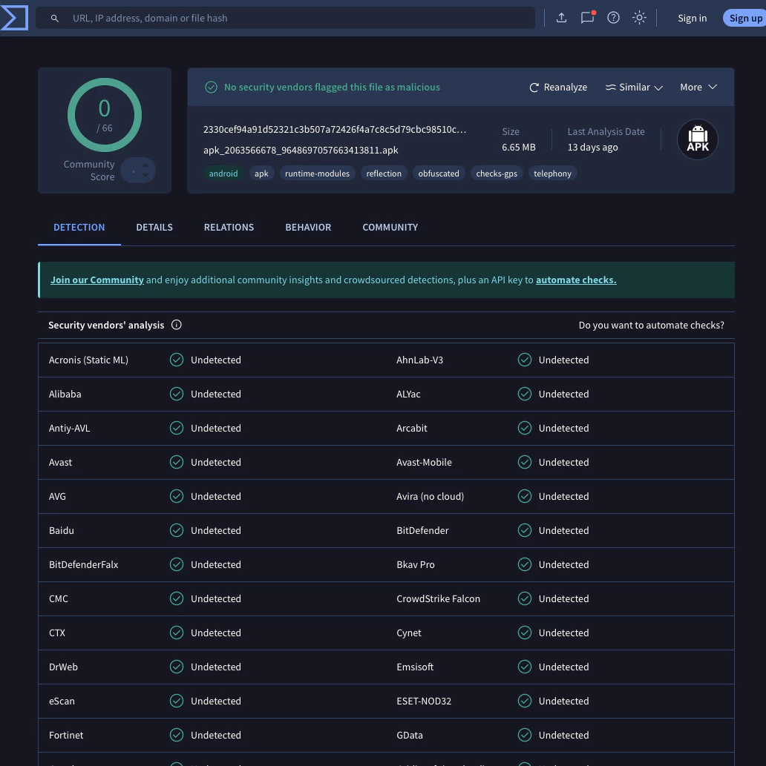Click the Reanalyze button

tap(558, 88)
